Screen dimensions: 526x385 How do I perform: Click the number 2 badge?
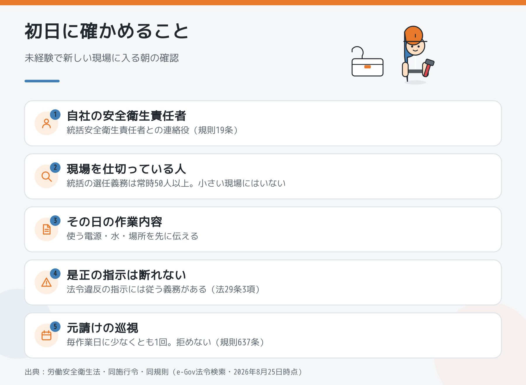tap(55, 168)
